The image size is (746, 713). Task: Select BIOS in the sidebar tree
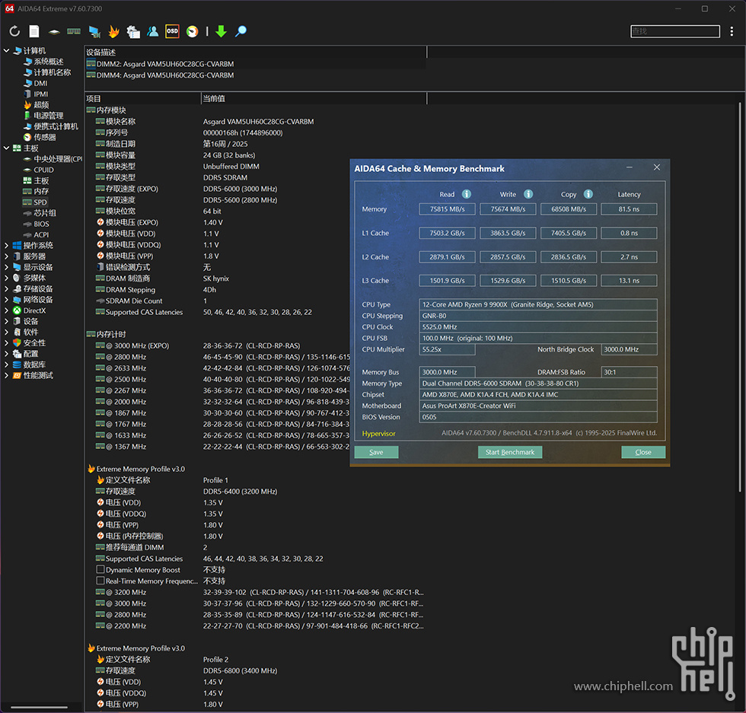(41, 224)
